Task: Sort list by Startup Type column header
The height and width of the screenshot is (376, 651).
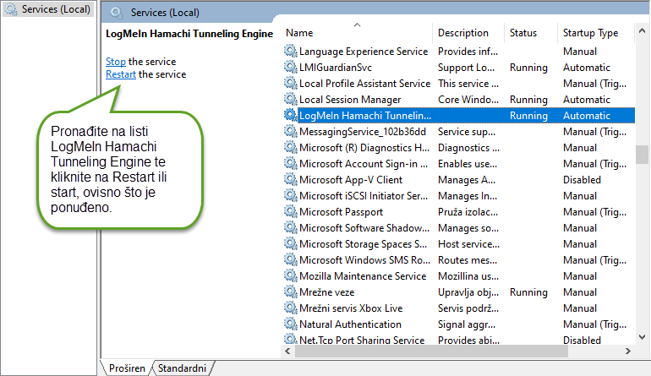Action: pyautogui.click(x=590, y=33)
